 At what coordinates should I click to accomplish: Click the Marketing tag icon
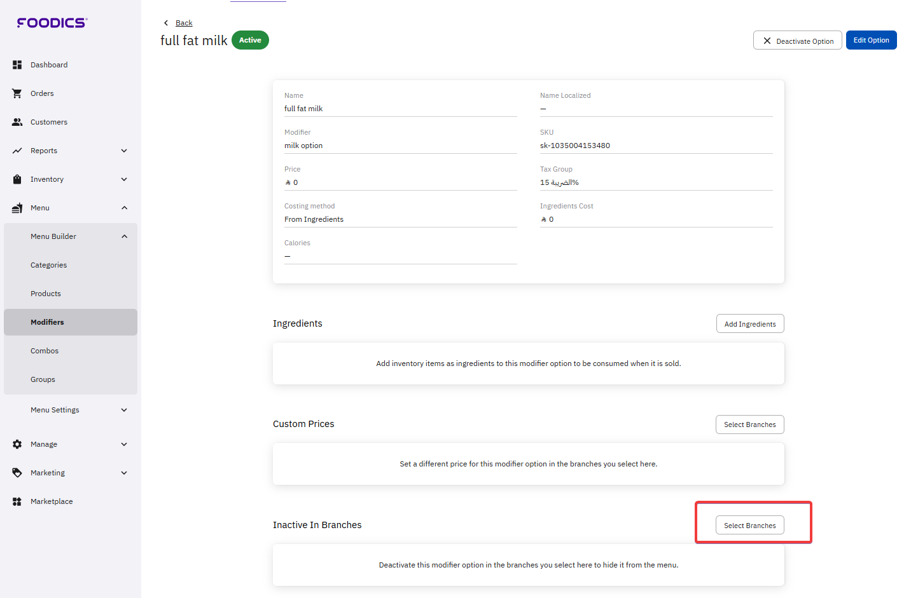17,473
